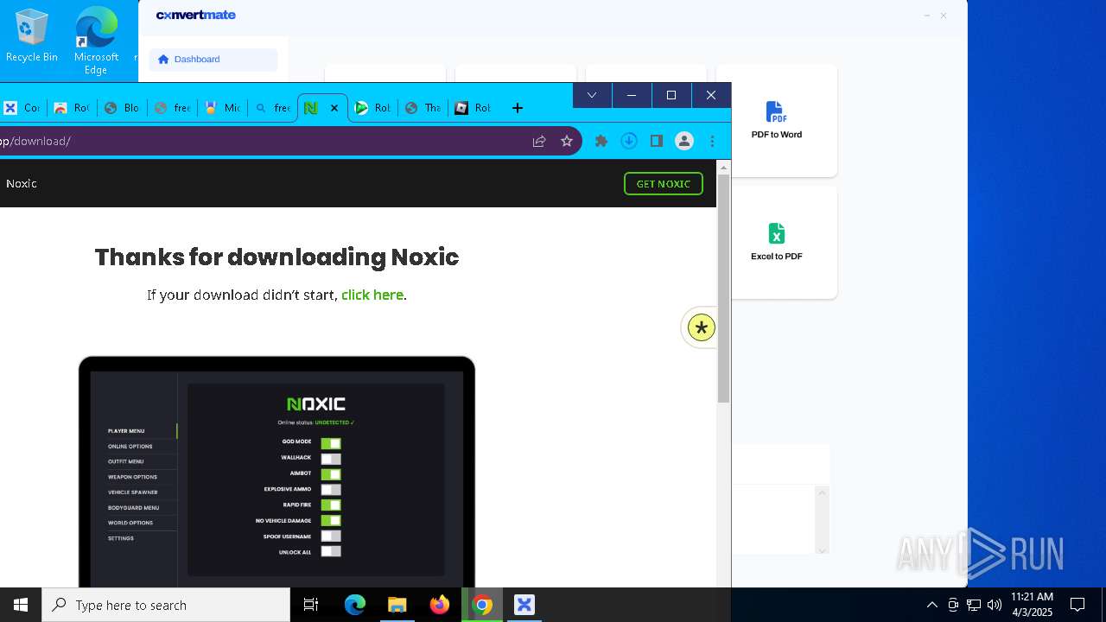Select WORLD OPTIONS in Noxic preview
The height and width of the screenshot is (622, 1106).
130,523
